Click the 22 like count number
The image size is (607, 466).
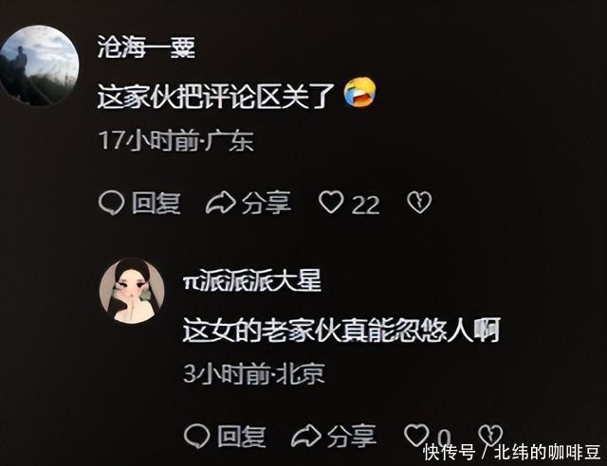(x=366, y=205)
